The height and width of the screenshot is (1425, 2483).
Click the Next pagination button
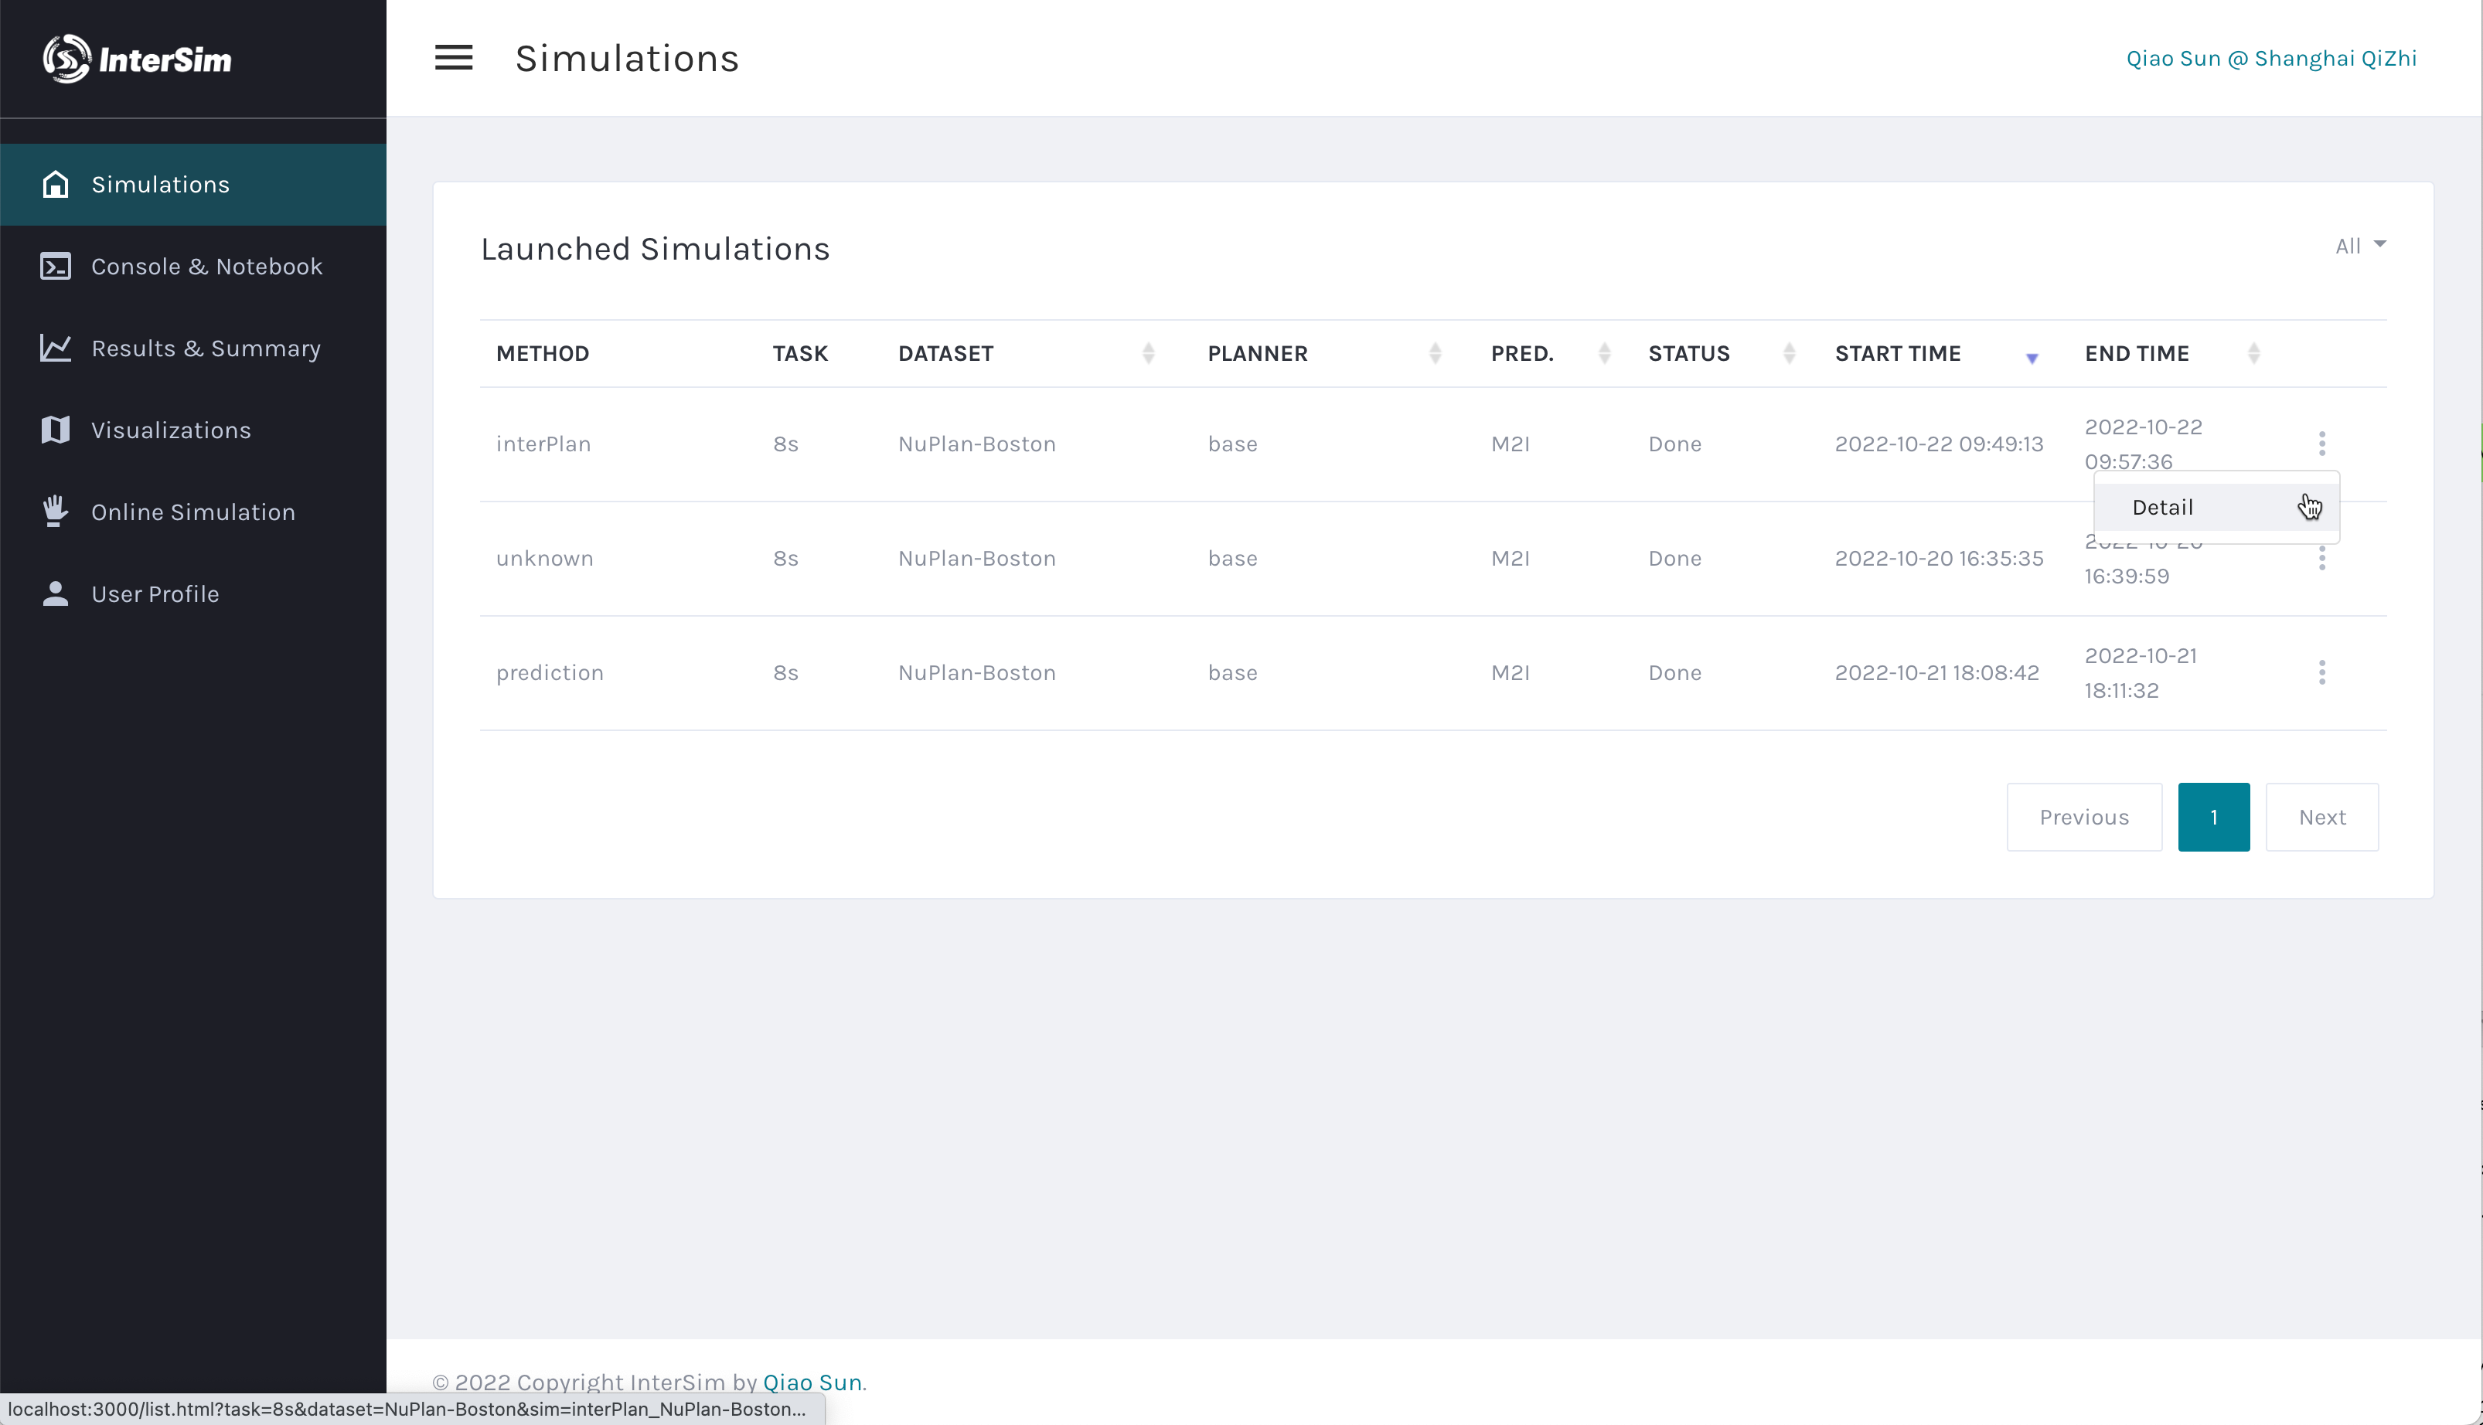pos(2321,818)
